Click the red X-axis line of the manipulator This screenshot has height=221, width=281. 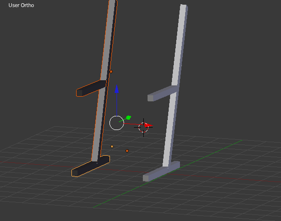(x=134, y=124)
